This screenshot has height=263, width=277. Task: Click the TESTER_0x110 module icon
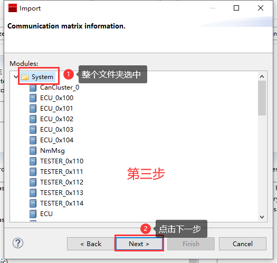pos(33,161)
